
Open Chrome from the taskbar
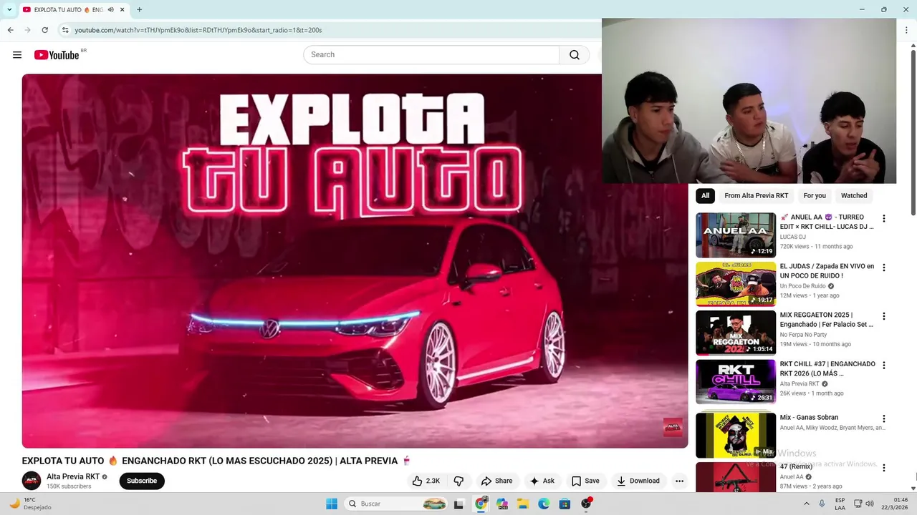[481, 504]
